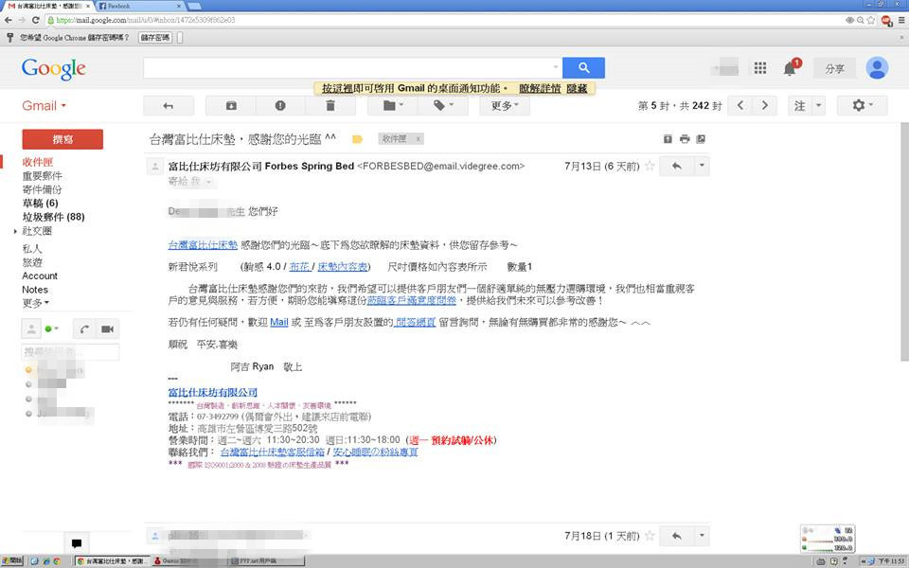The image size is (909, 568).
Task: Open the 問答網頁 link
Action: tap(415, 322)
